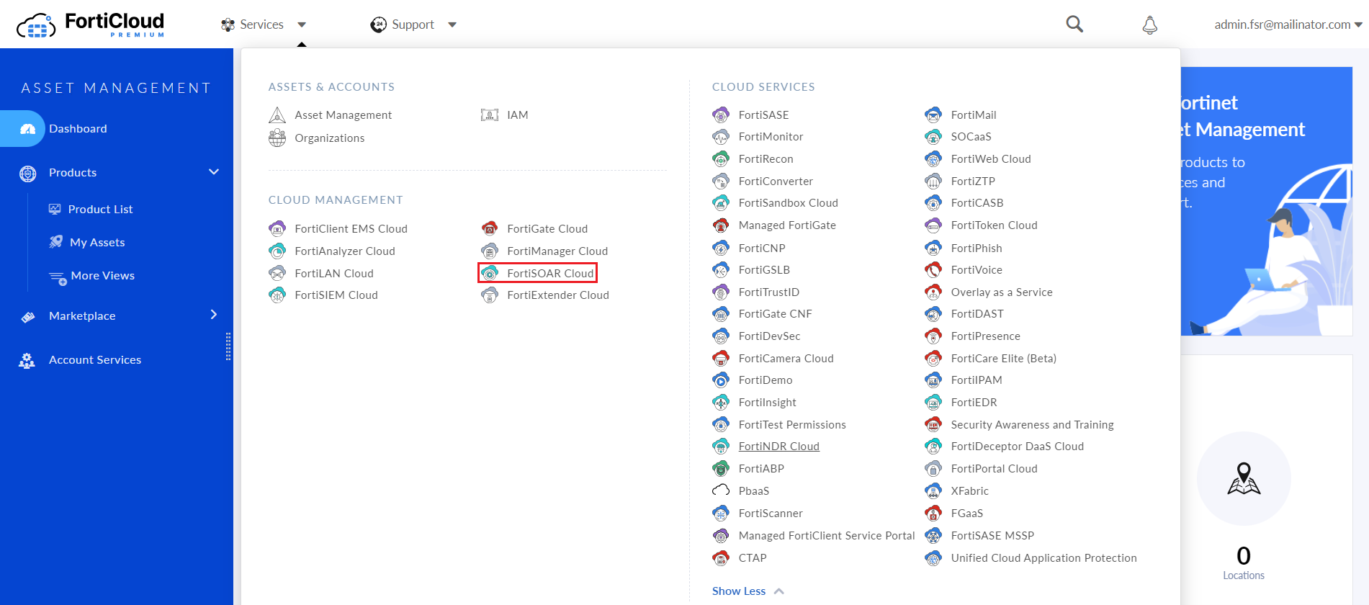Open FortiGate CNF service

coord(775,314)
